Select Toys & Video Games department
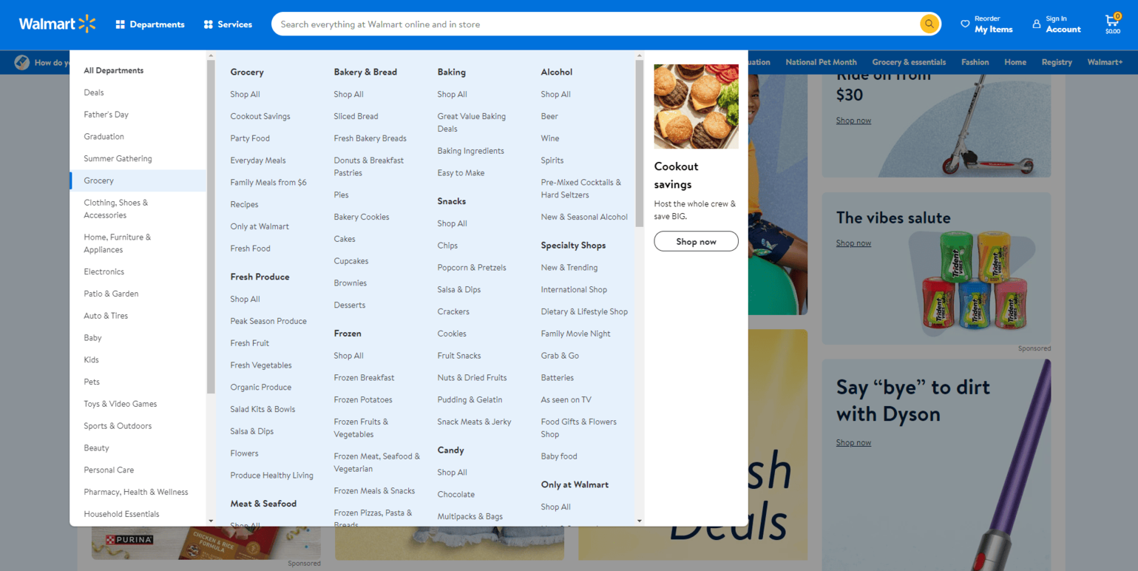This screenshot has height=571, width=1138. coord(120,404)
